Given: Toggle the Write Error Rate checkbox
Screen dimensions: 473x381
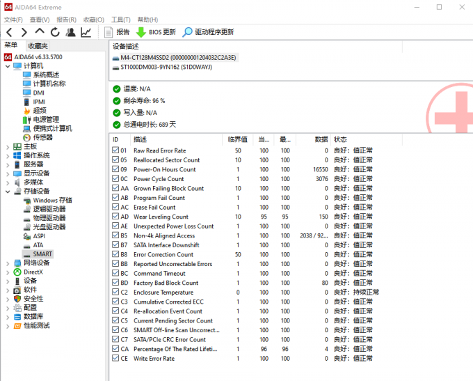Looking at the screenshot, I should pos(115,359).
